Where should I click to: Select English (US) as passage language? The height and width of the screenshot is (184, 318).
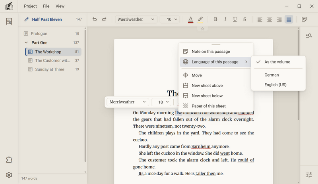pyautogui.click(x=278, y=84)
